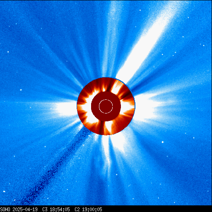
Task: Click the bright streamer below the occulter
Action: (111, 146)
